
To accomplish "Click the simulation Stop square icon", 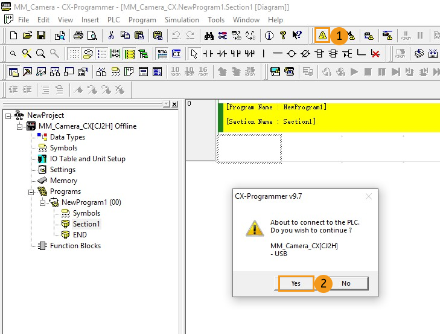I will pos(368,72).
